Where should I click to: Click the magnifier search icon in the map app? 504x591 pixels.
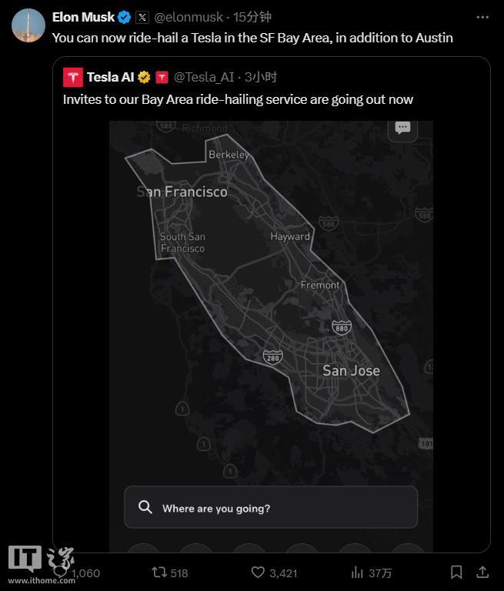145,507
